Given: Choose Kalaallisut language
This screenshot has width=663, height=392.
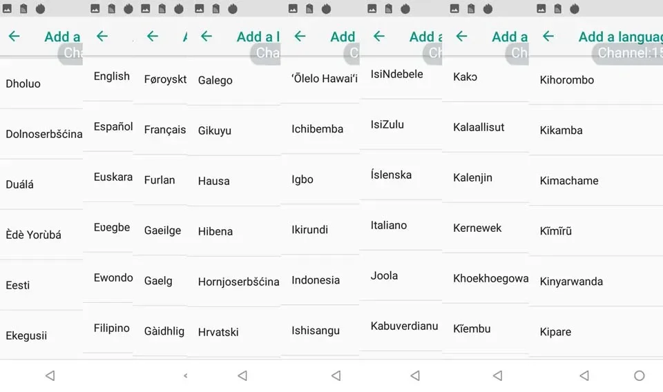Looking at the screenshot, I should click(x=486, y=127).
